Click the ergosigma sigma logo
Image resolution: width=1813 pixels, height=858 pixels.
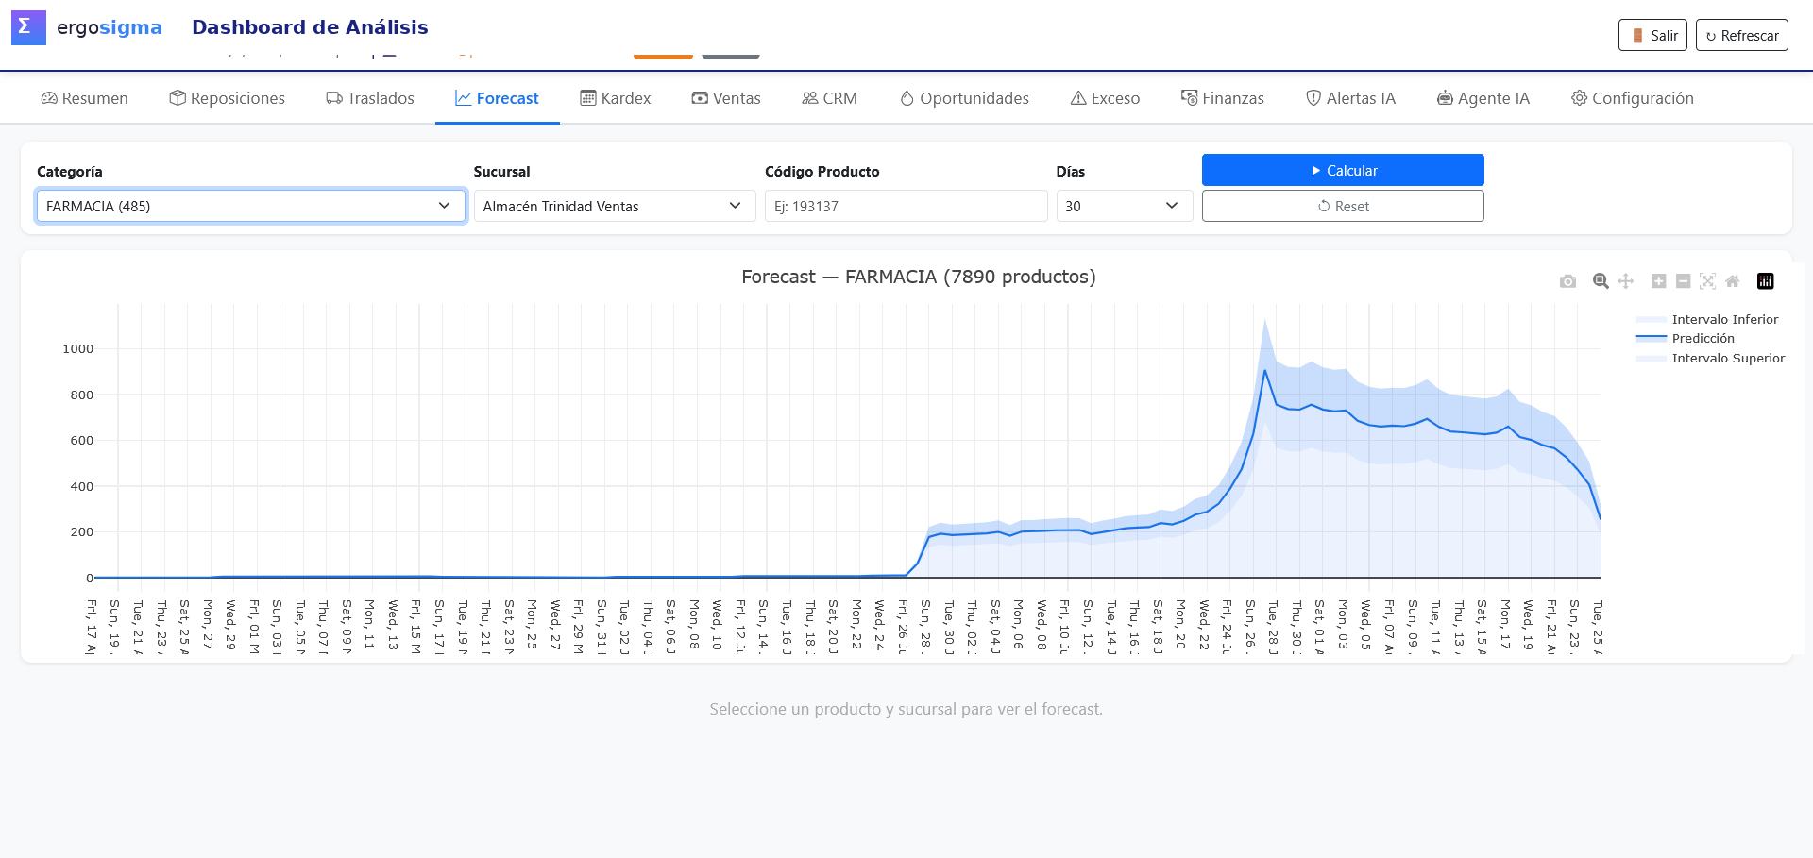pos(28,27)
